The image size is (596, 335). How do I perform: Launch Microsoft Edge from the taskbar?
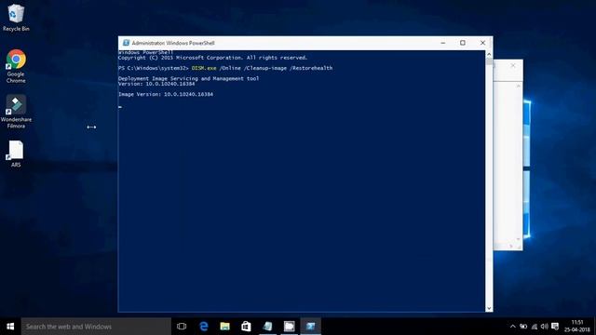(204, 327)
